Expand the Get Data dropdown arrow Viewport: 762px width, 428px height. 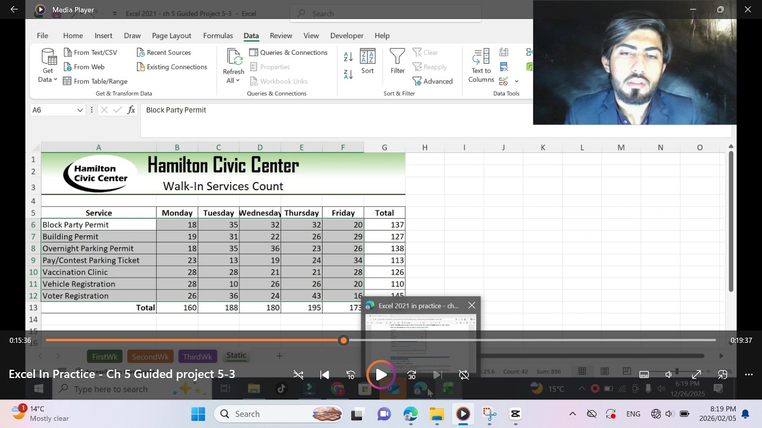pyautogui.click(x=55, y=80)
